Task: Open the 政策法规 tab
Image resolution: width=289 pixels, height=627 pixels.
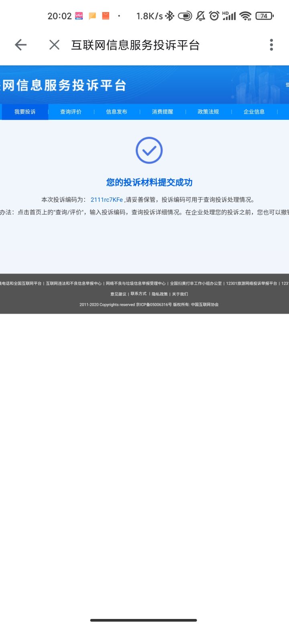Action: click(x=208, y=112)
